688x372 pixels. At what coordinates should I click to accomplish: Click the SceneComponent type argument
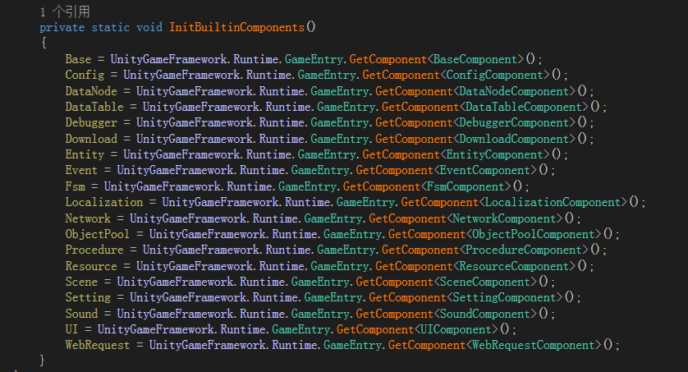click(485, 282)
